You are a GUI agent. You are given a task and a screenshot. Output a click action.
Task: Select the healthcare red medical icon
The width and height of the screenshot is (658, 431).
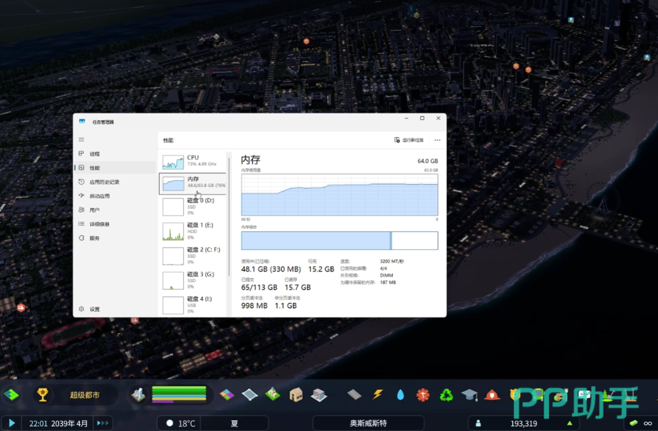(423, 395)
